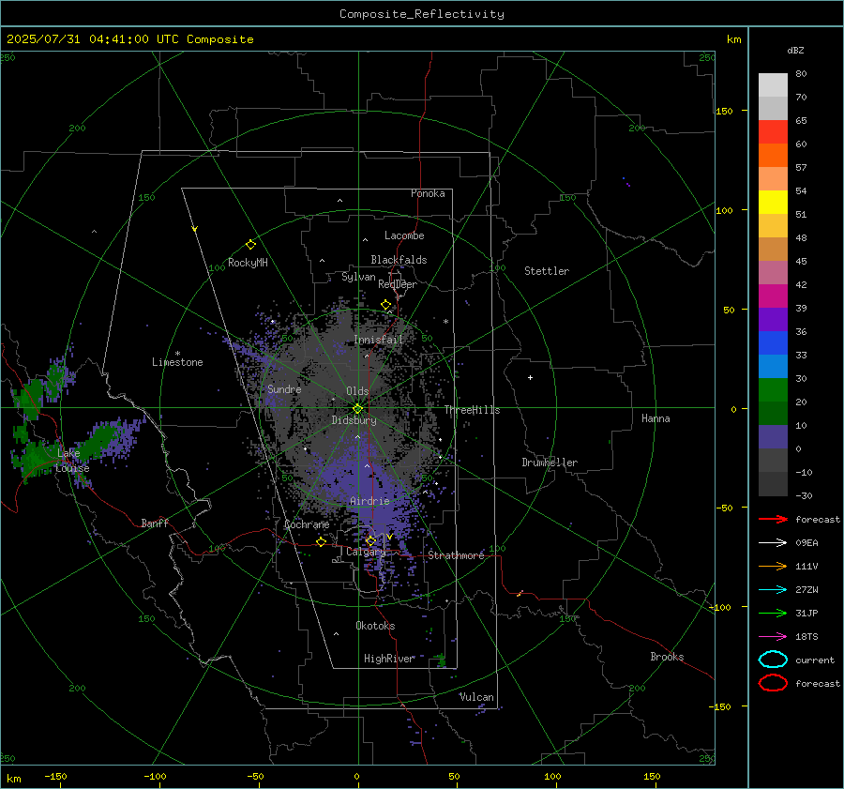Click the Blackfalds label
The image size is (844, 789).
point(399,260)
